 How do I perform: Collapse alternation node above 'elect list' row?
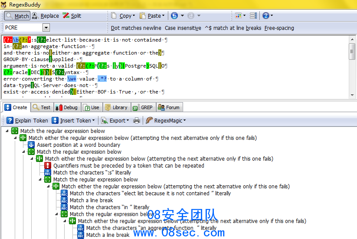(48, 186)
